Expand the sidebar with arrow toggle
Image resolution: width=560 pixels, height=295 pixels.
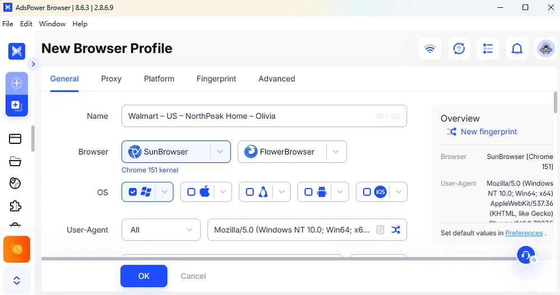(33, 64)
